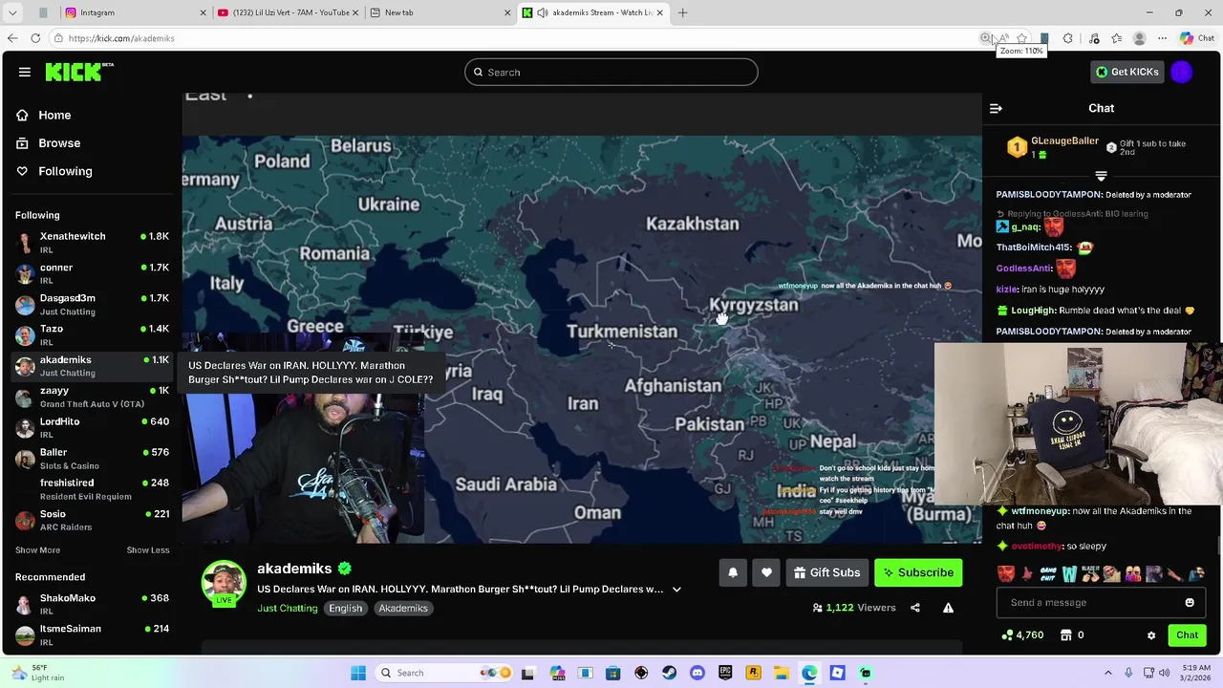This screenshot has width=1223, height=688.
Task: Click the wtfmoneyyup username in chat
Action: 1040,511
